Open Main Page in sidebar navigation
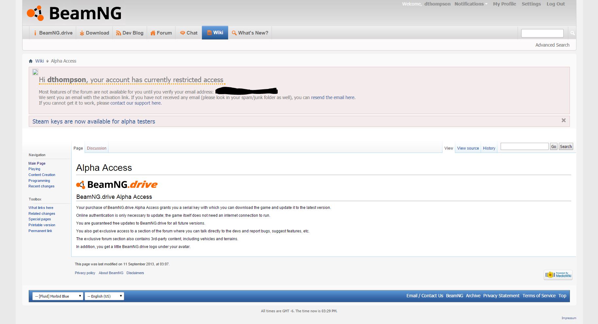 [x=37, y=163]
